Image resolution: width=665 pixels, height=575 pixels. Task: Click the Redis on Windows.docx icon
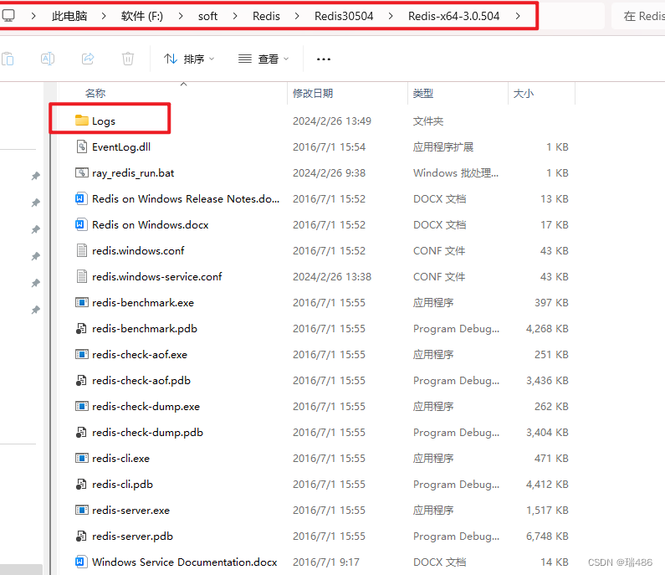pyautogui.click(x=81, y=224)
